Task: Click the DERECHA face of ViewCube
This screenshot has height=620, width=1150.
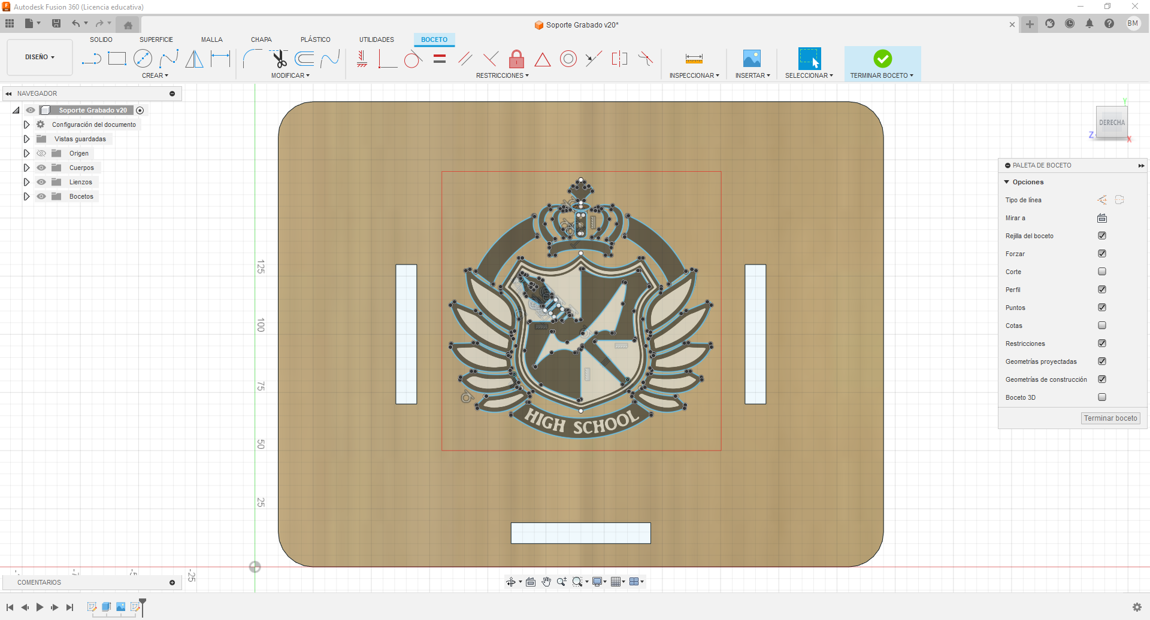Action: point(1112,123)
